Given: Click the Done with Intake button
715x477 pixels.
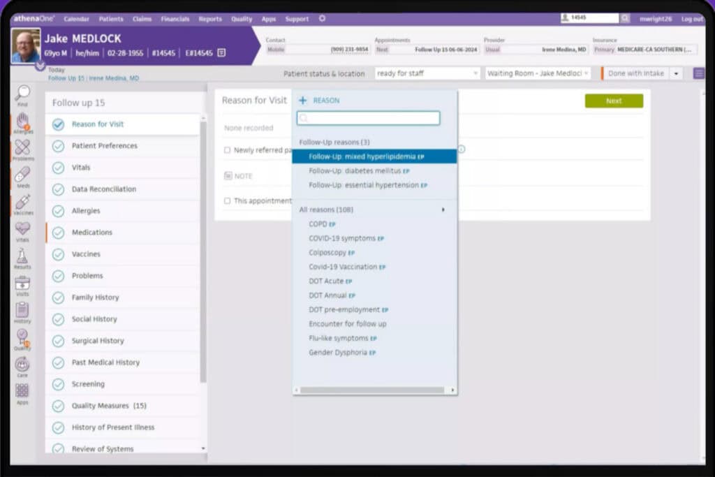Looking at the screenshot, I should coord(635,73).
